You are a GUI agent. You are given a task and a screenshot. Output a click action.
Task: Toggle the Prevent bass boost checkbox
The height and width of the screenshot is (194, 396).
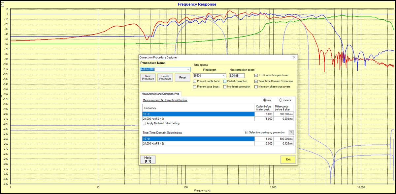195,87
